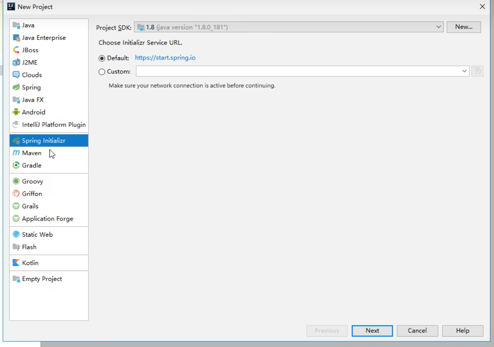Expand the Custom URL dropdown arrow
The width and height of the screenshot is (494, 347).
pos(464,71)
